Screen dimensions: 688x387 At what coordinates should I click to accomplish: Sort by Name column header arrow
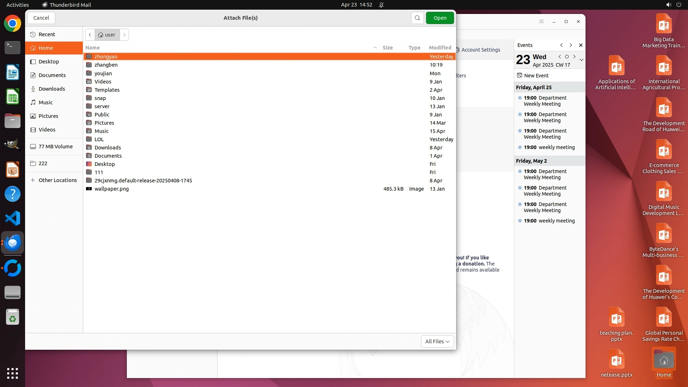point(375,48)
